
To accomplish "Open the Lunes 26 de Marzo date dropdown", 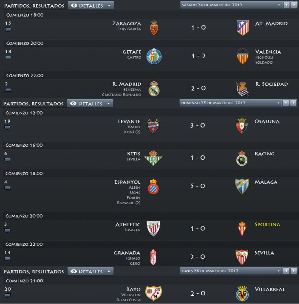I will coord(231,271).
